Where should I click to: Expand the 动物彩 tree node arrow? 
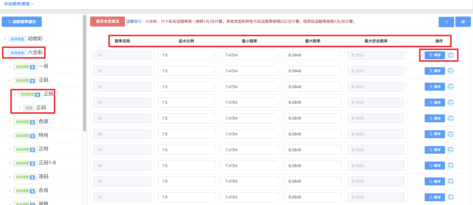(5, 39)
